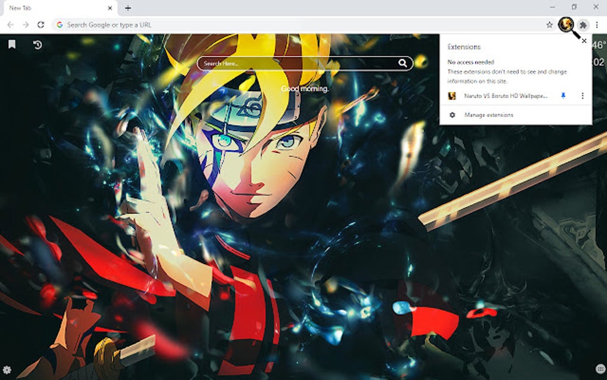Open a new tab with plus button
Image resolution: width=607 pixels, height=380 pixels.
point(128,8)
